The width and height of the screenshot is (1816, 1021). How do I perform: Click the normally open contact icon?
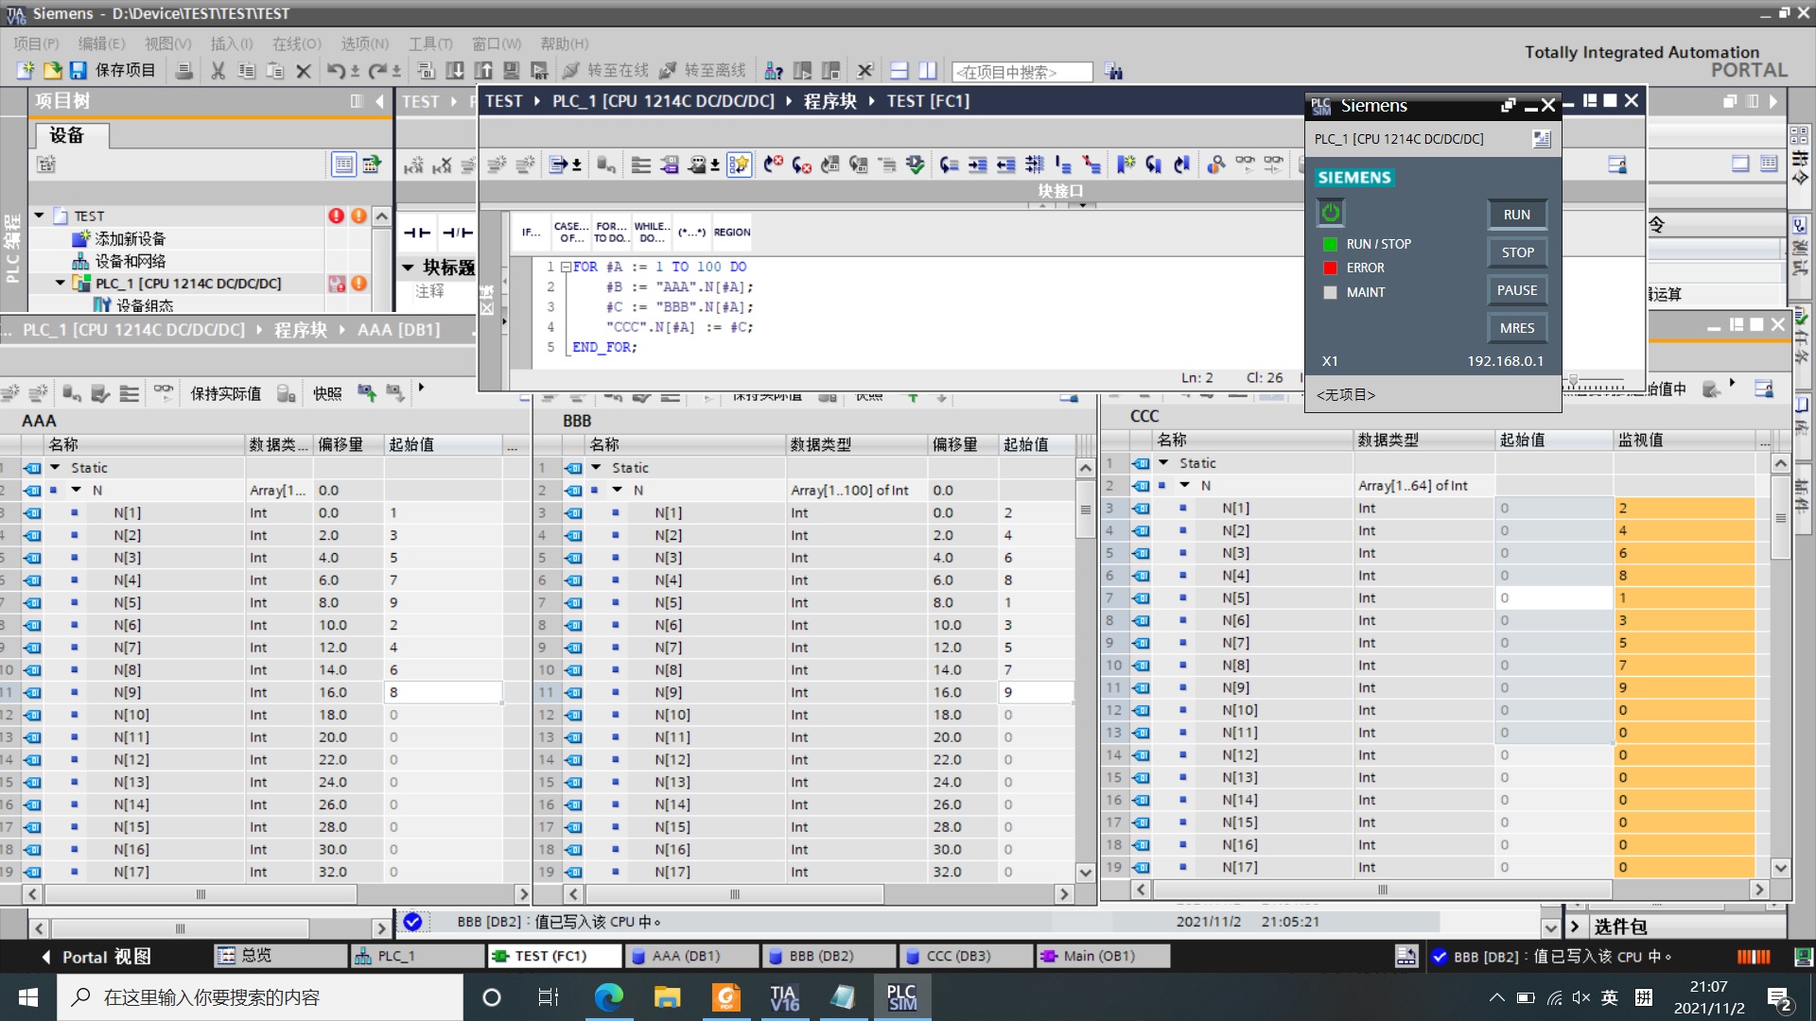coord(417,233)
